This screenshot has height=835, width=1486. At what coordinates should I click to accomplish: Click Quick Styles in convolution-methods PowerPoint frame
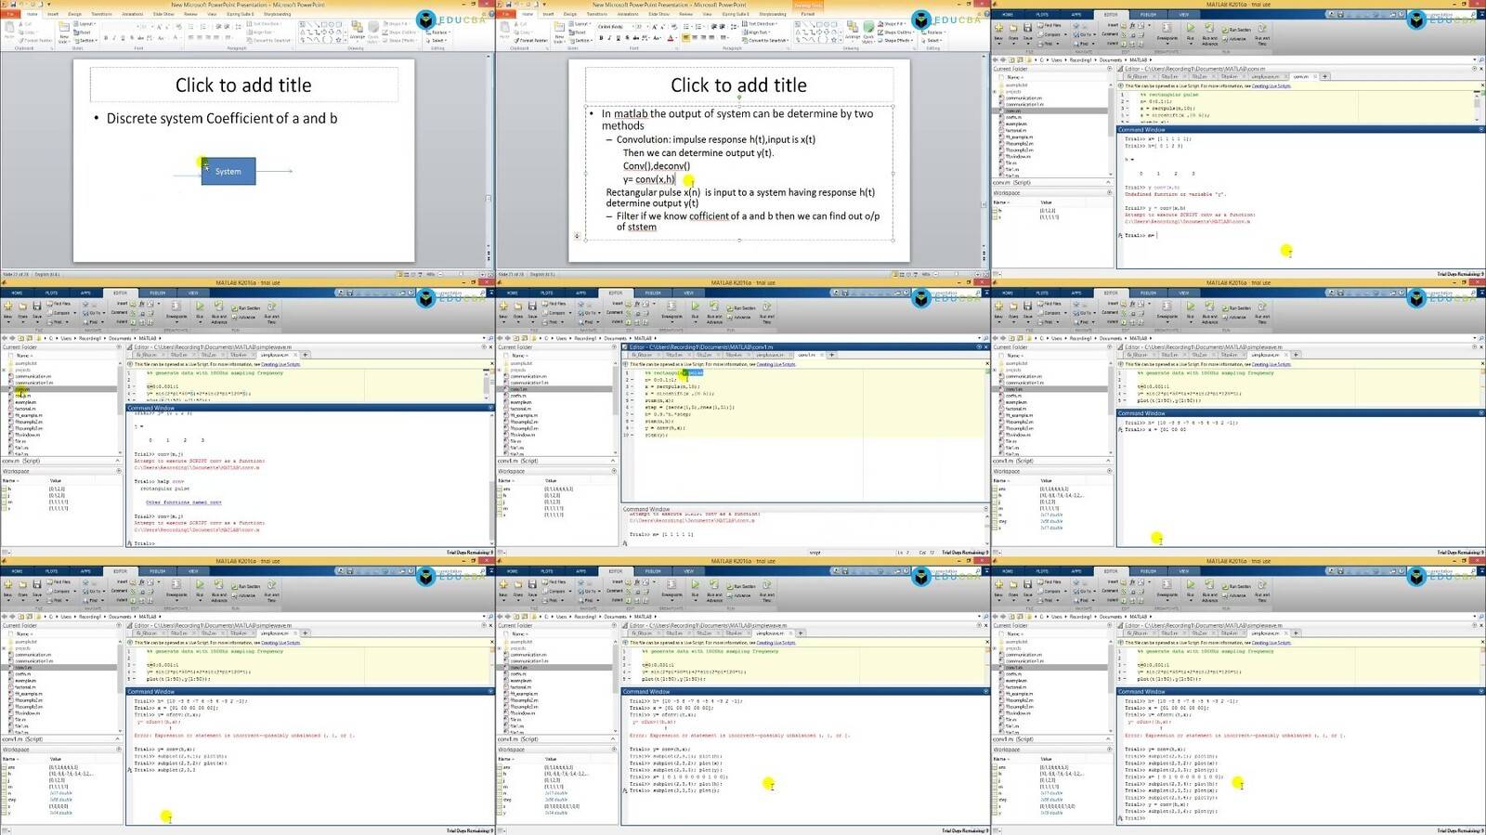click(868, 33)
